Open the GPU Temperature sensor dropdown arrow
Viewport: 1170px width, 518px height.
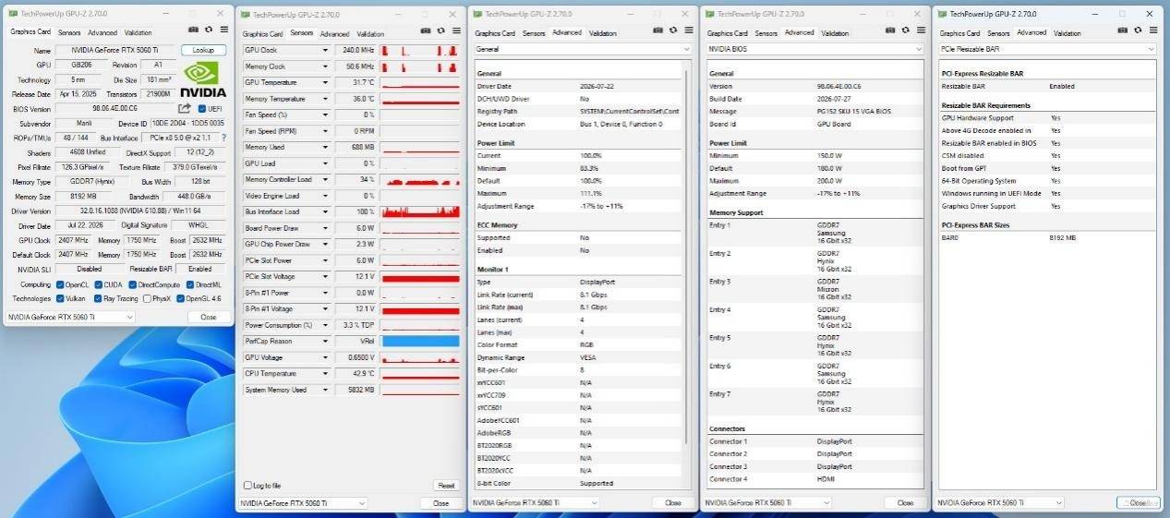(325, 82)
